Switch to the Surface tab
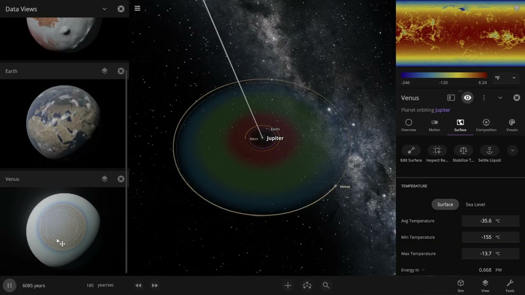The image size is (525, 295). click(460, 125)
